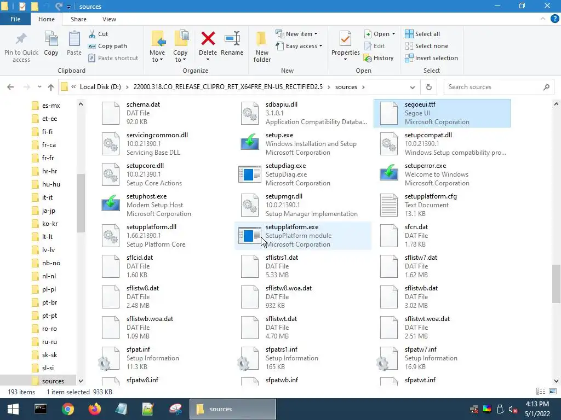Open Quick Access Toolbar customize dropdown

click(68, 7)
